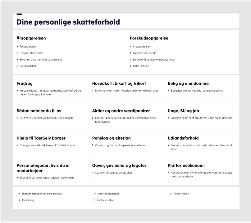Open Gaver, gevinster og legater
Screen dimensions: 251x223
pyautogui.click(x=119, y=166)
